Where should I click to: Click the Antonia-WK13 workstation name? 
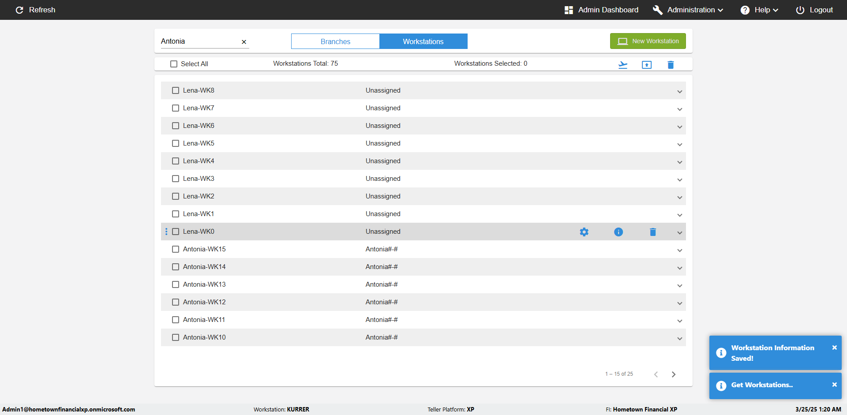(204, 284)
